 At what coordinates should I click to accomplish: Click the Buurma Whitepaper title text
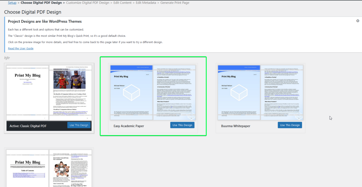pyautogui.click(x=236, y=126)
